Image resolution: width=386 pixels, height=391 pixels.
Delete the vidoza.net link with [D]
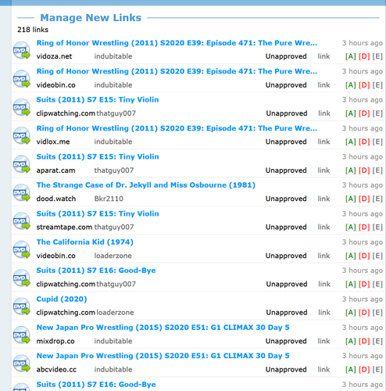click(364, 56)
